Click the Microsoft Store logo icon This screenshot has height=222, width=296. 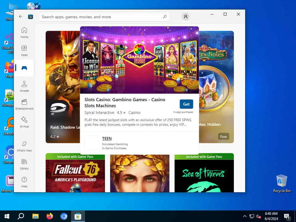point(30,17)
